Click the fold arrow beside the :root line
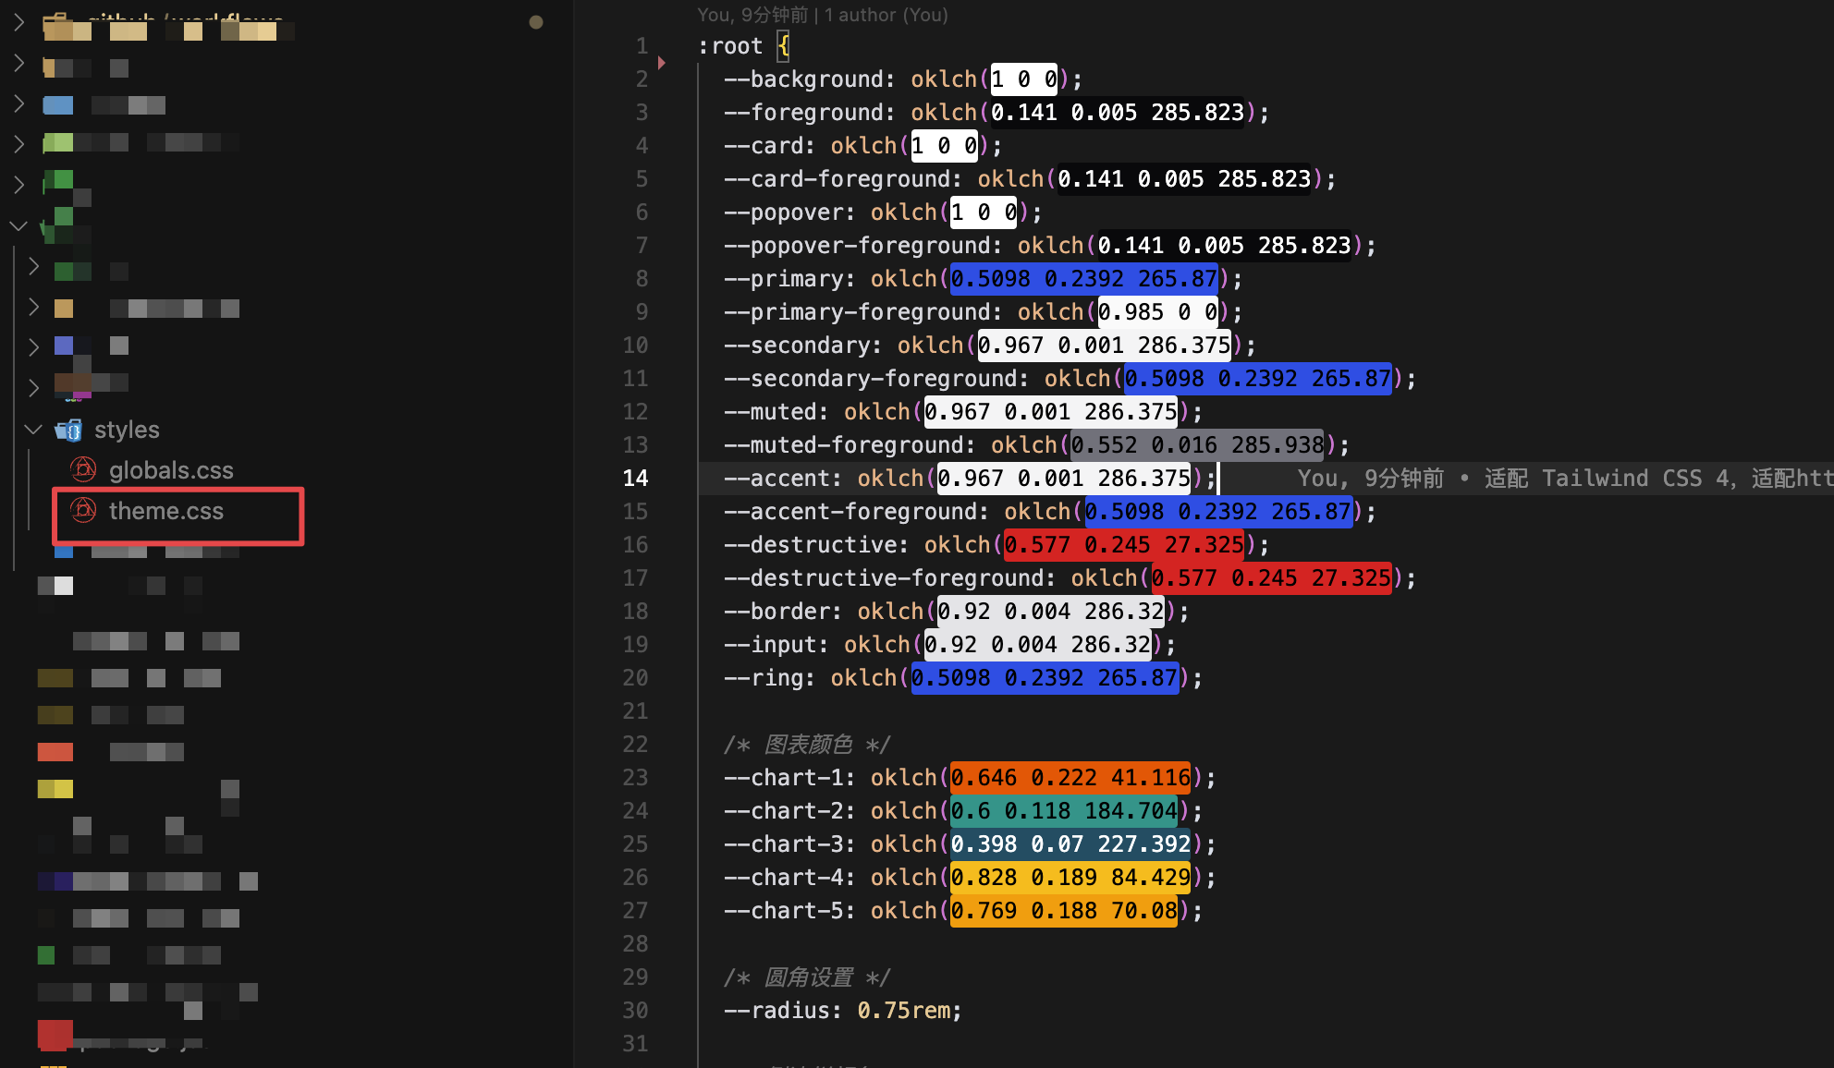Screen dimensions: 1834x1068 coord(662,63)
